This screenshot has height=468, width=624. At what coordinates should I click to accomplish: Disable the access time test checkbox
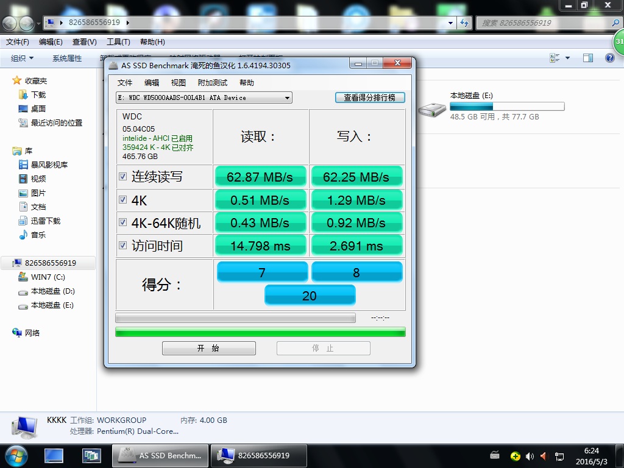click(x=123, y=246)
